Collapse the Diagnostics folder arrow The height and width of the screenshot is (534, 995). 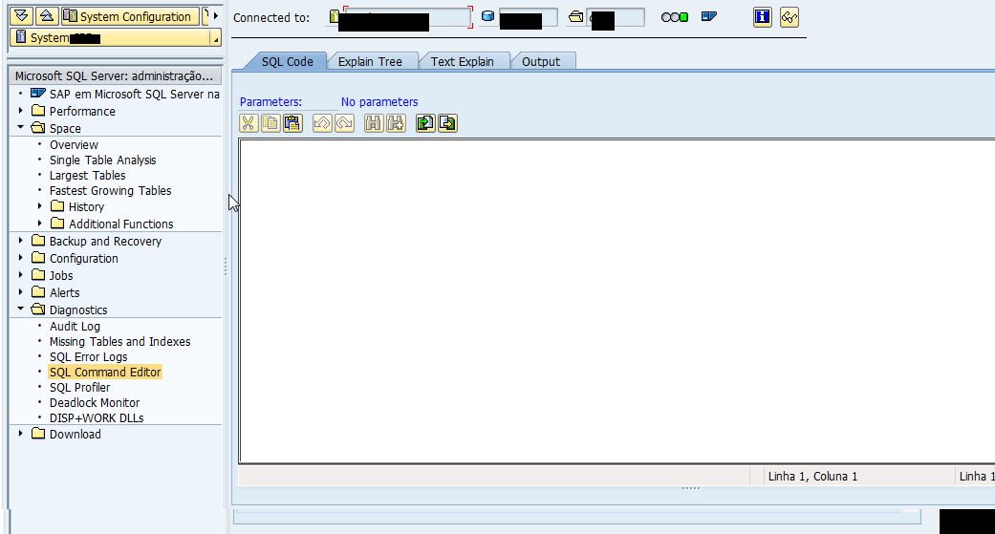(20, 309)
